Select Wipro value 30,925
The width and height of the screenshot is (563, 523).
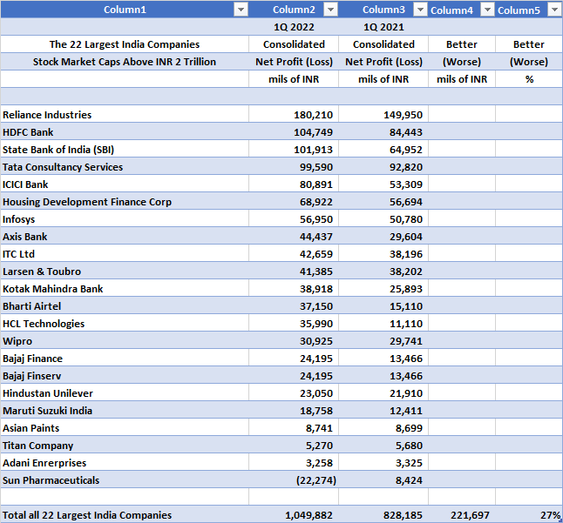pyautogui.click(x=294, y=340)
